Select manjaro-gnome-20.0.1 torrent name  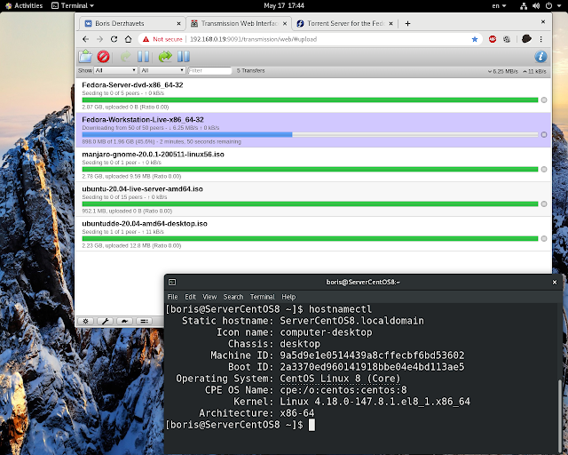153,155
